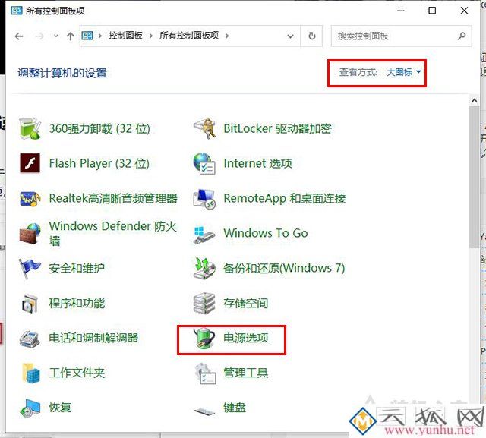Open the Realtek audio manager icon
Viewport: 486px width, 438px height.
(x=30, y=198)
